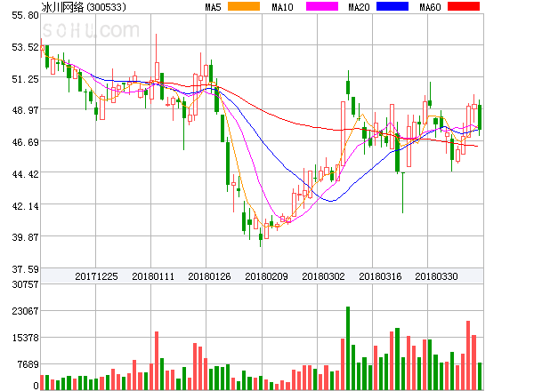Click the MA10 legend label

coord(282,7)
